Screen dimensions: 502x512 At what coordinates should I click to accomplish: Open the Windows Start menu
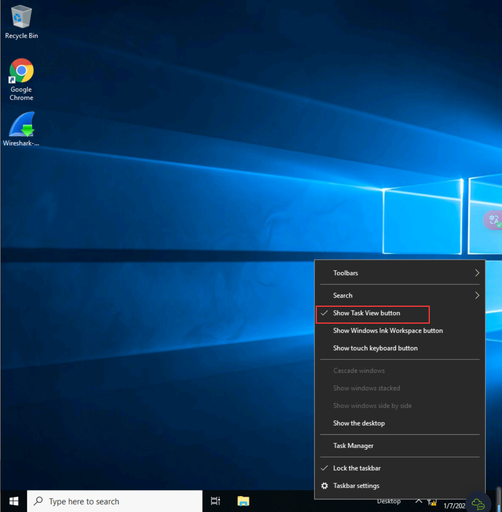(14, 501)
